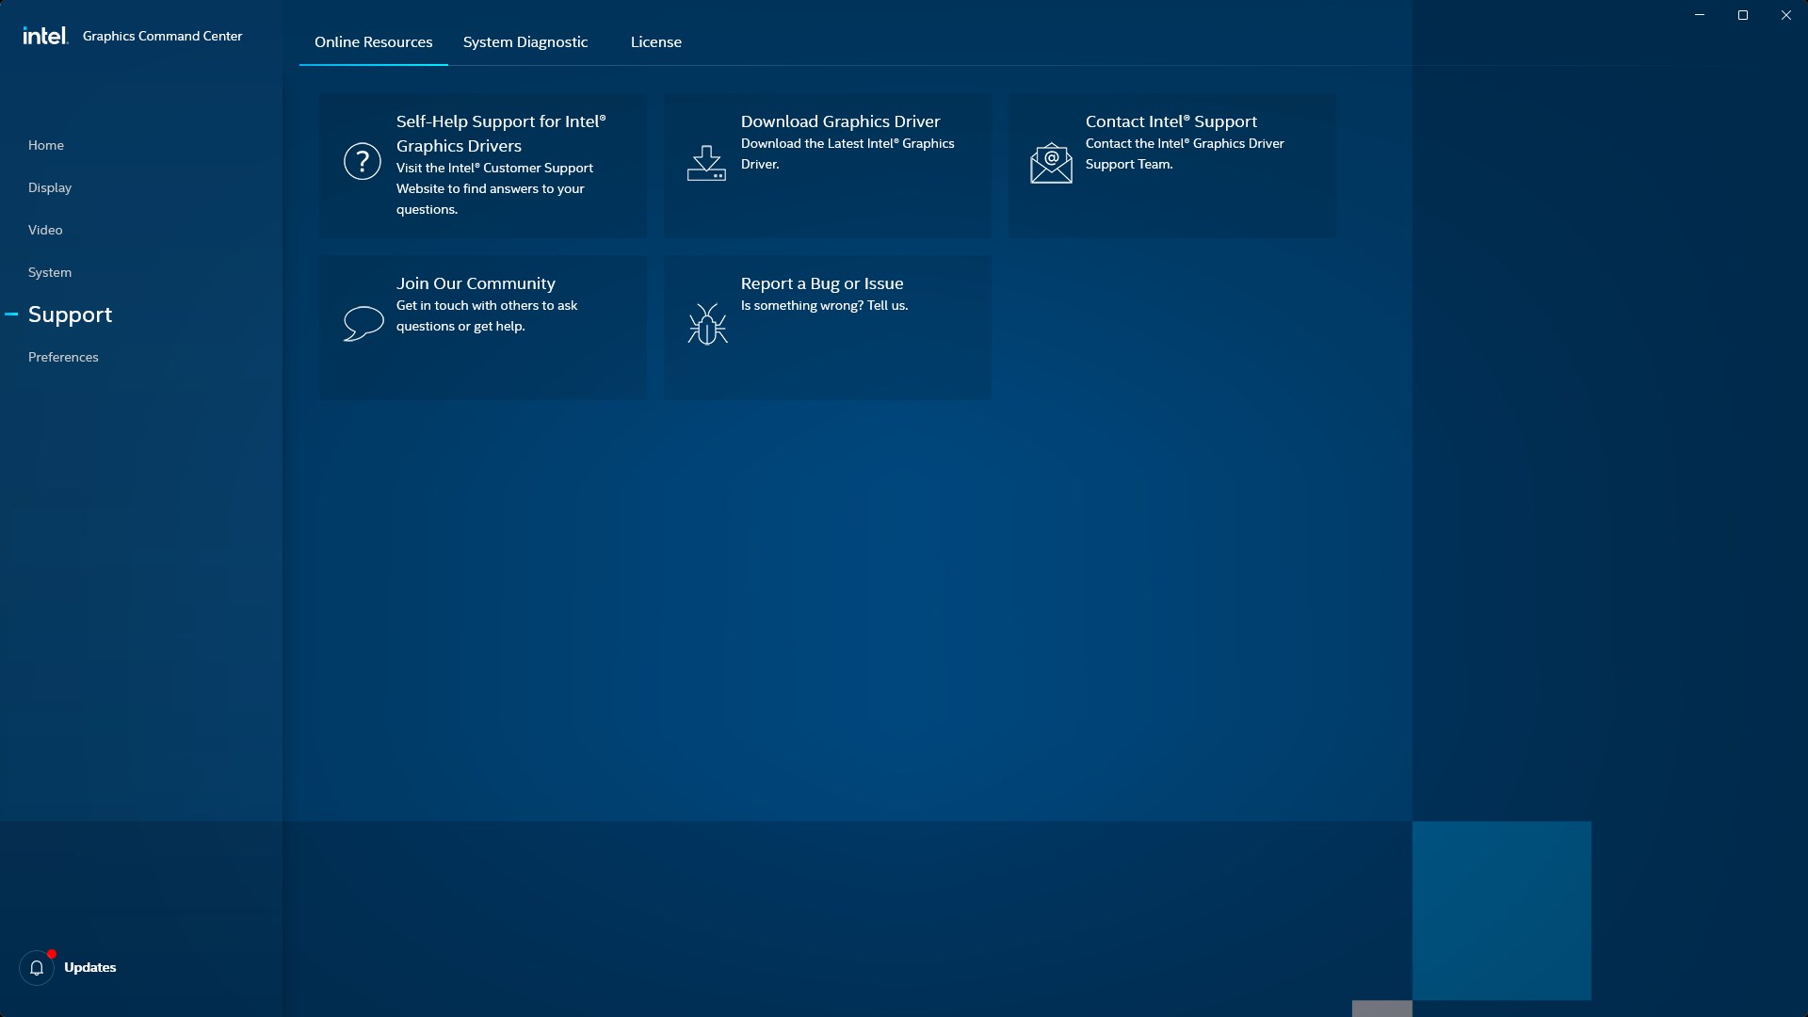Viewport: 1808px width, 1017px height.
Task: Switch to the System Diagnostic tab
Action: pyautogui.click(x=525, y=41)
